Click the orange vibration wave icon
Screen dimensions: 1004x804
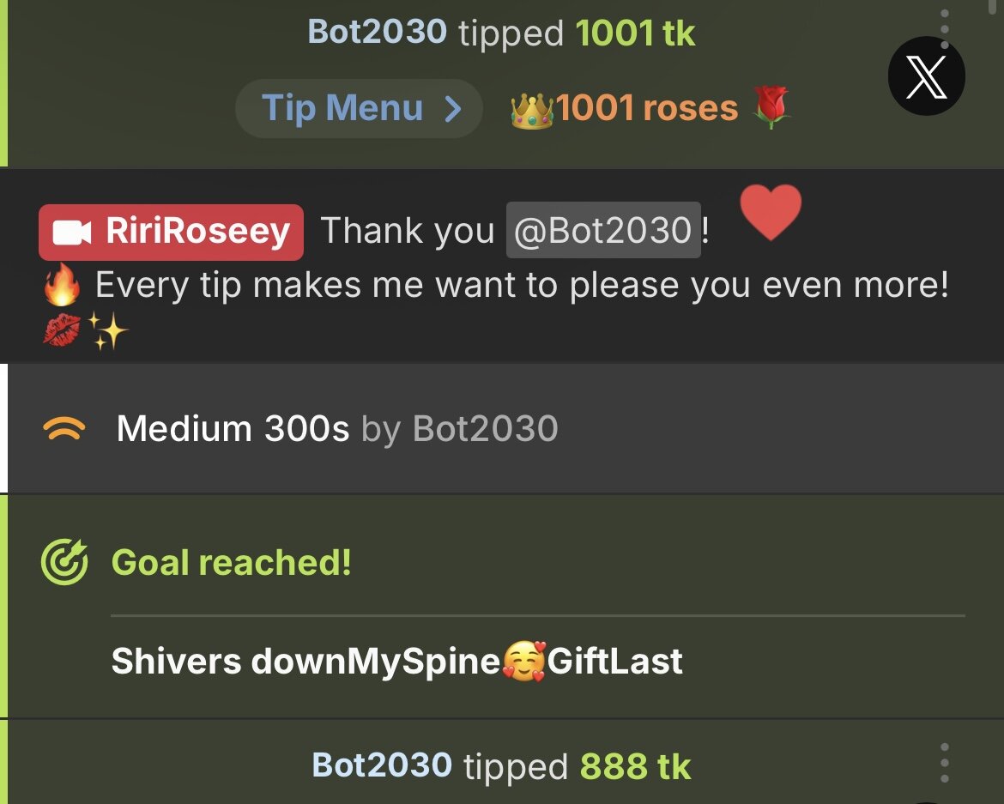(64, 428)
